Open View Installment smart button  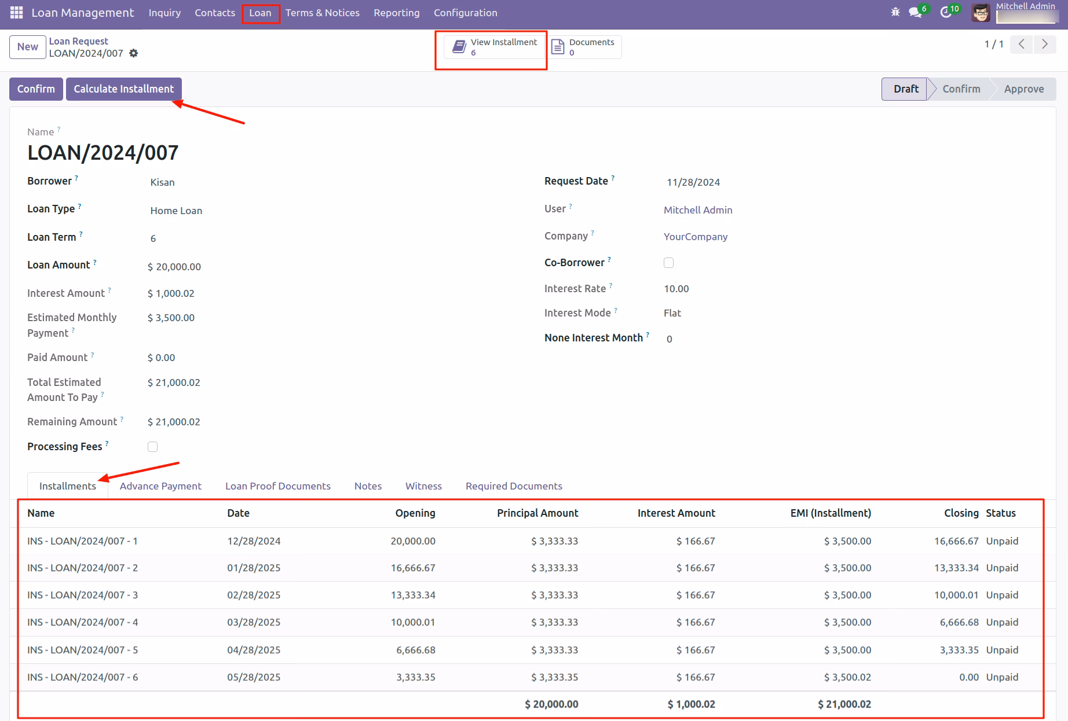(495, 47)
